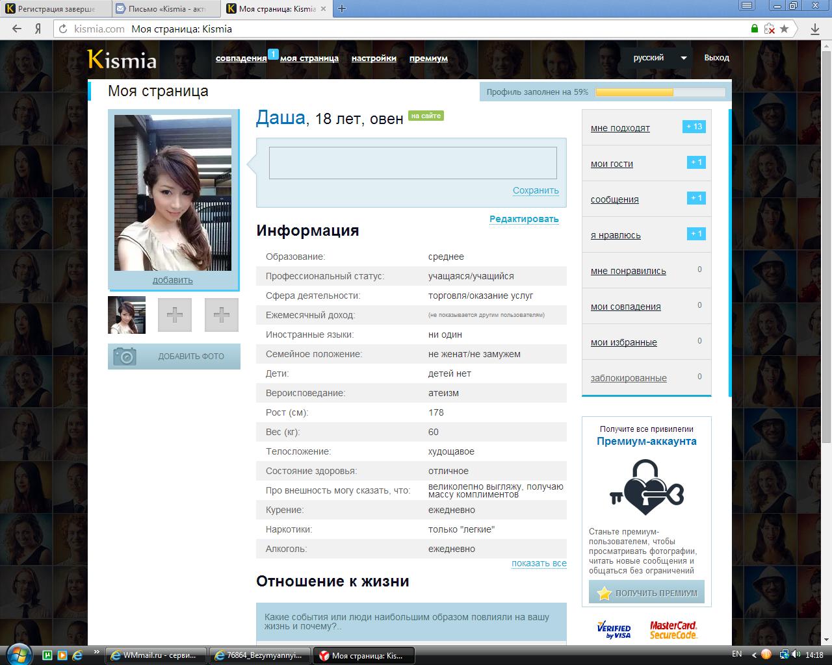Viewport: 832px width, 665px height.
Task: Click the +13 badge for мне подходят
Action: [694, 127]
